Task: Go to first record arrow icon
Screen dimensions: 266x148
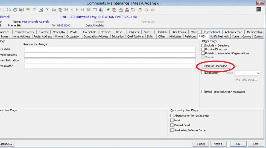Action: pos(66,10)
